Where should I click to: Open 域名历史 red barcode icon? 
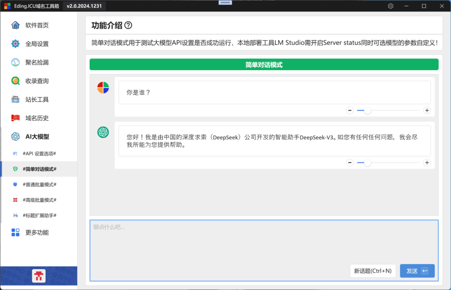15,118
